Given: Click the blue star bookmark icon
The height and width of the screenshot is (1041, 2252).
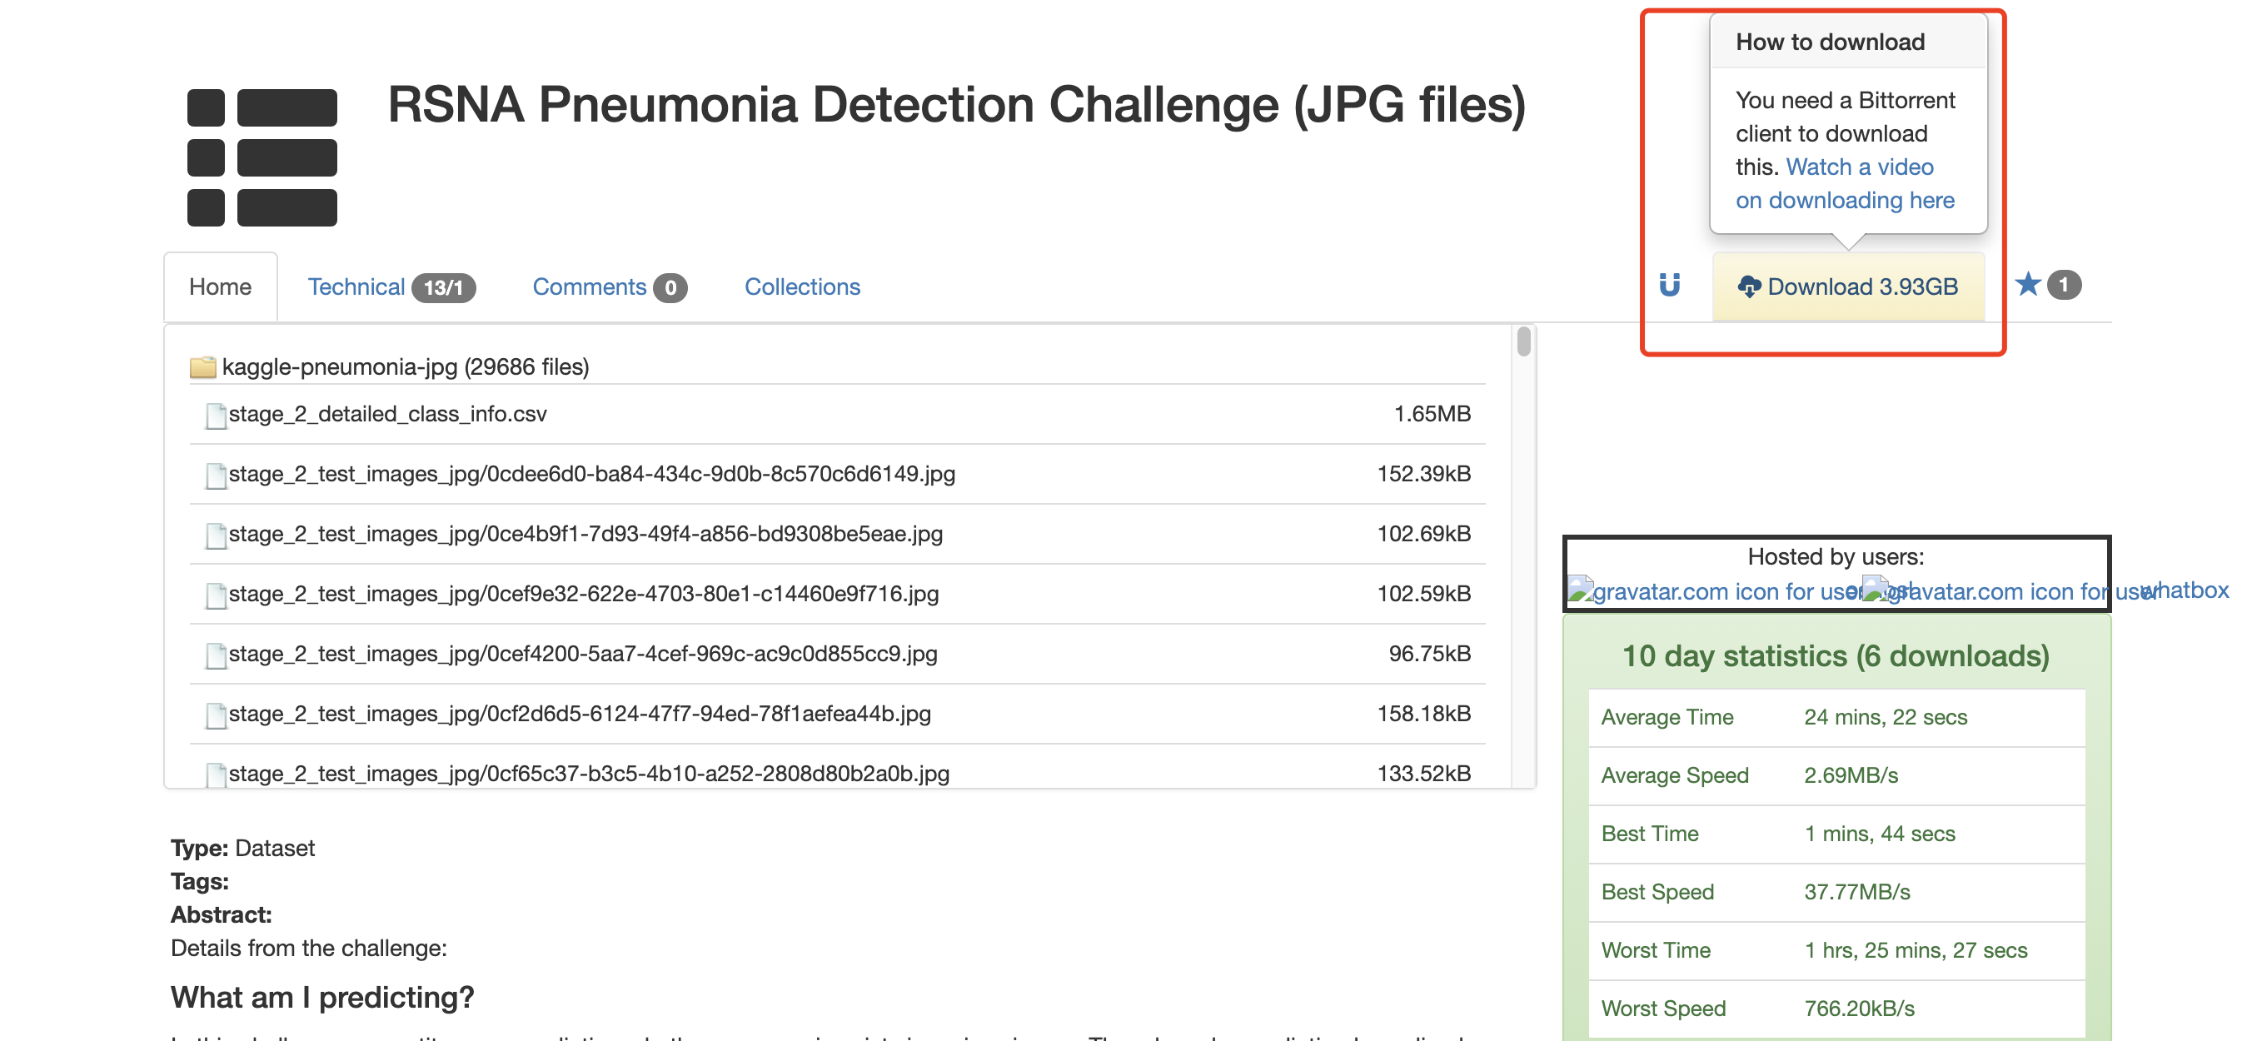Looking at the screenshot, I should [x=2027, y=284].
